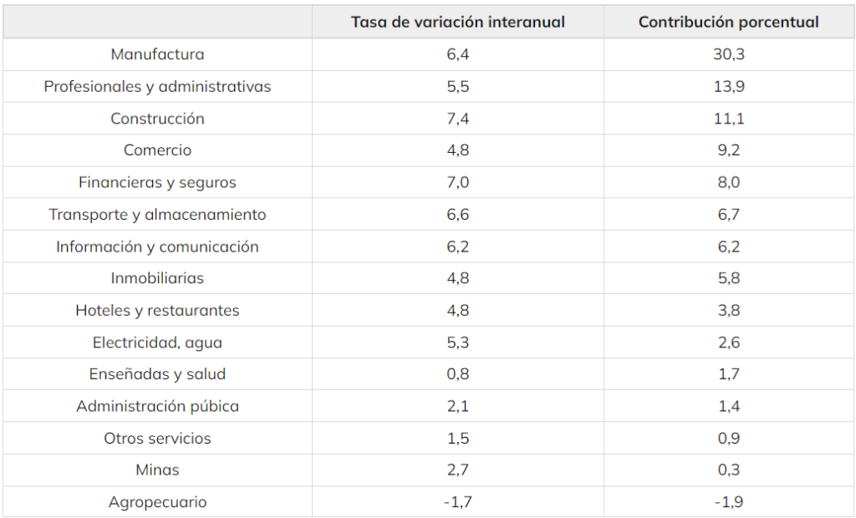Image resolution: width=856 pixels, height=518 pixels.
Task: Select the 'Otros servicios' row label
Action: 157,438
